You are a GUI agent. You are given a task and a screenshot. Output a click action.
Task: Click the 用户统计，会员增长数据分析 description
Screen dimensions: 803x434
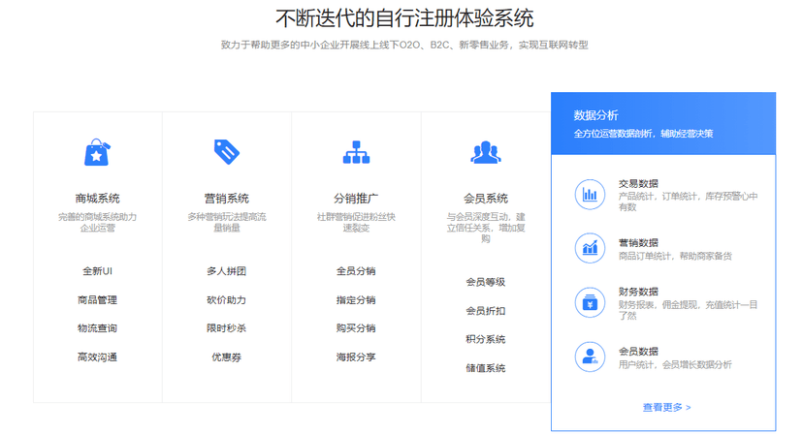pyautogui.click(x=675, y=365)
